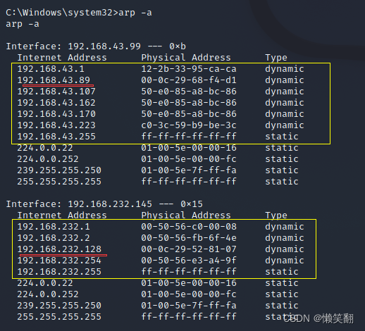Click MAC address 00-50-56-fb-6f-4e

189,238
